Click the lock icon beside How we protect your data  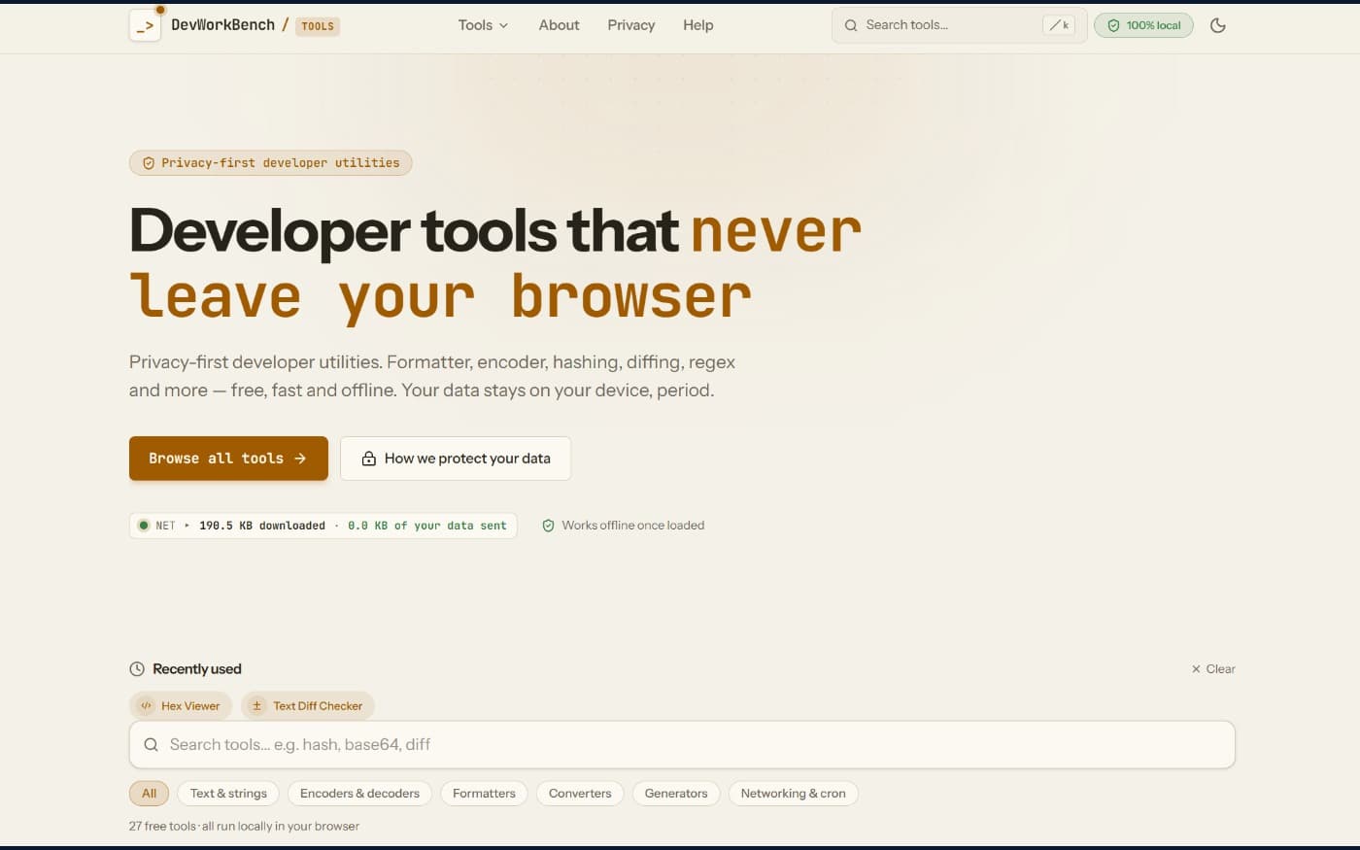[x=369, y=459]
